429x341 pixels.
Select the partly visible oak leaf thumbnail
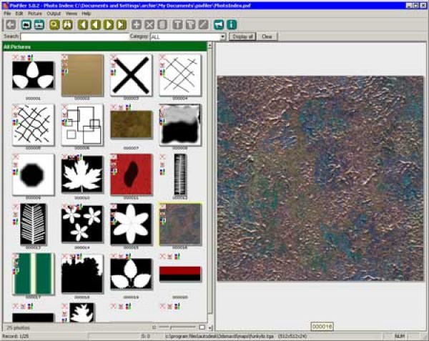[82, 312]
